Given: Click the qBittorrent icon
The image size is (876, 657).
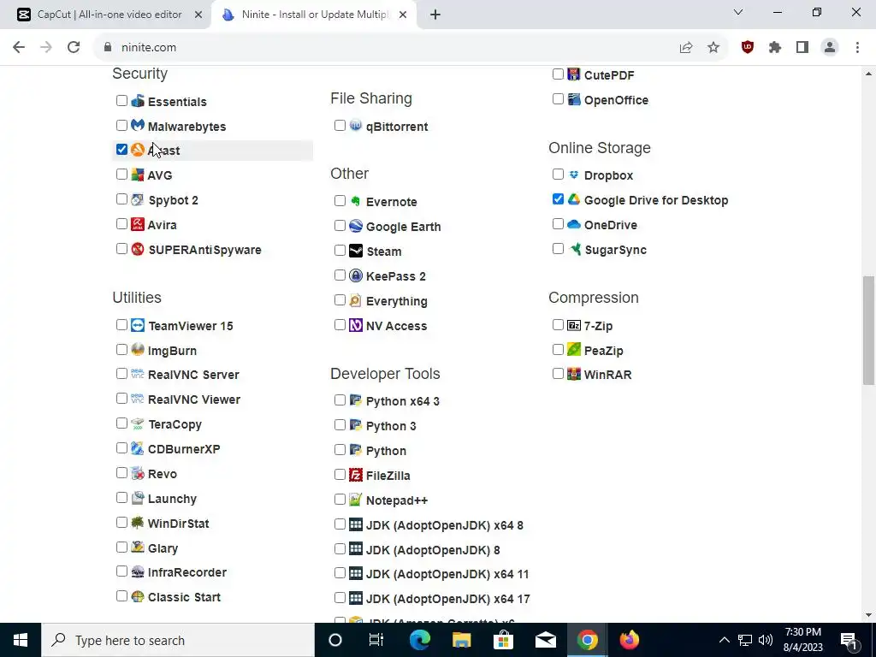Looking at the screenshot, I should coord(356,125).
